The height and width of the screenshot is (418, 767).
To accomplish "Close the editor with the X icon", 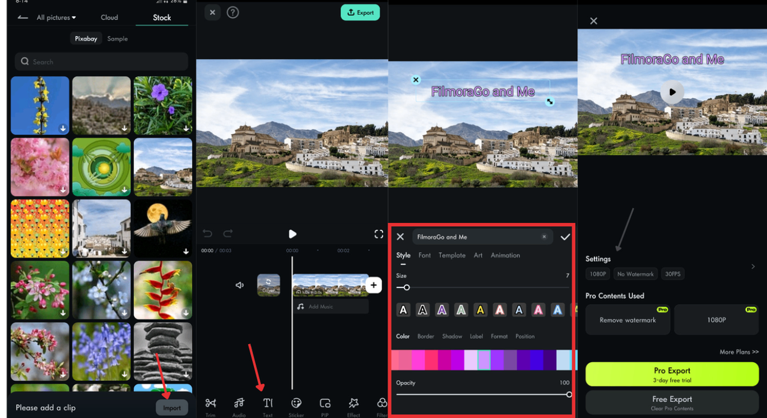I will (x=212, y=13).
